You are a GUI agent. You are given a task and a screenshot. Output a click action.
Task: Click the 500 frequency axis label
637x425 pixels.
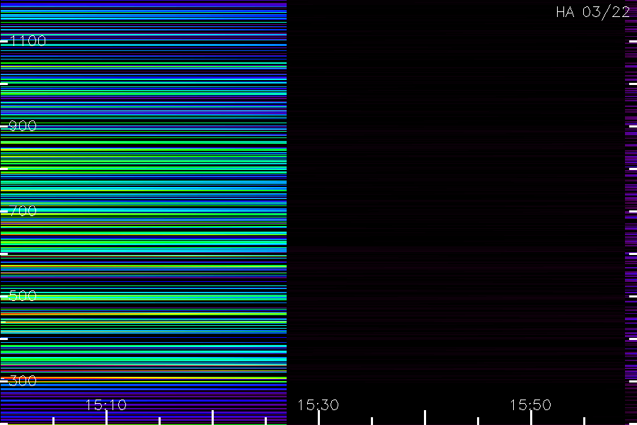click(x=23, y=295)
